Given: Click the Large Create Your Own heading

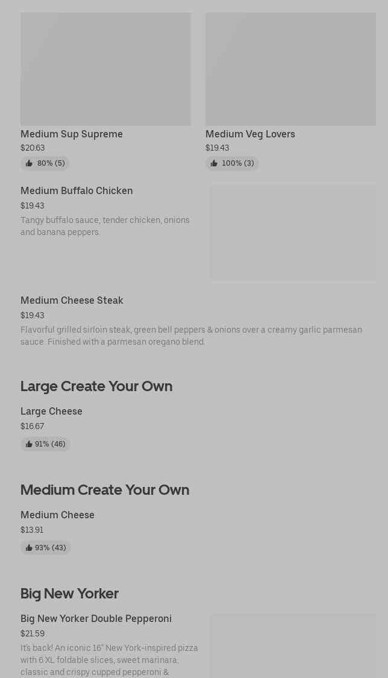Looking at the screenshot, I should [x=96, y=386].
